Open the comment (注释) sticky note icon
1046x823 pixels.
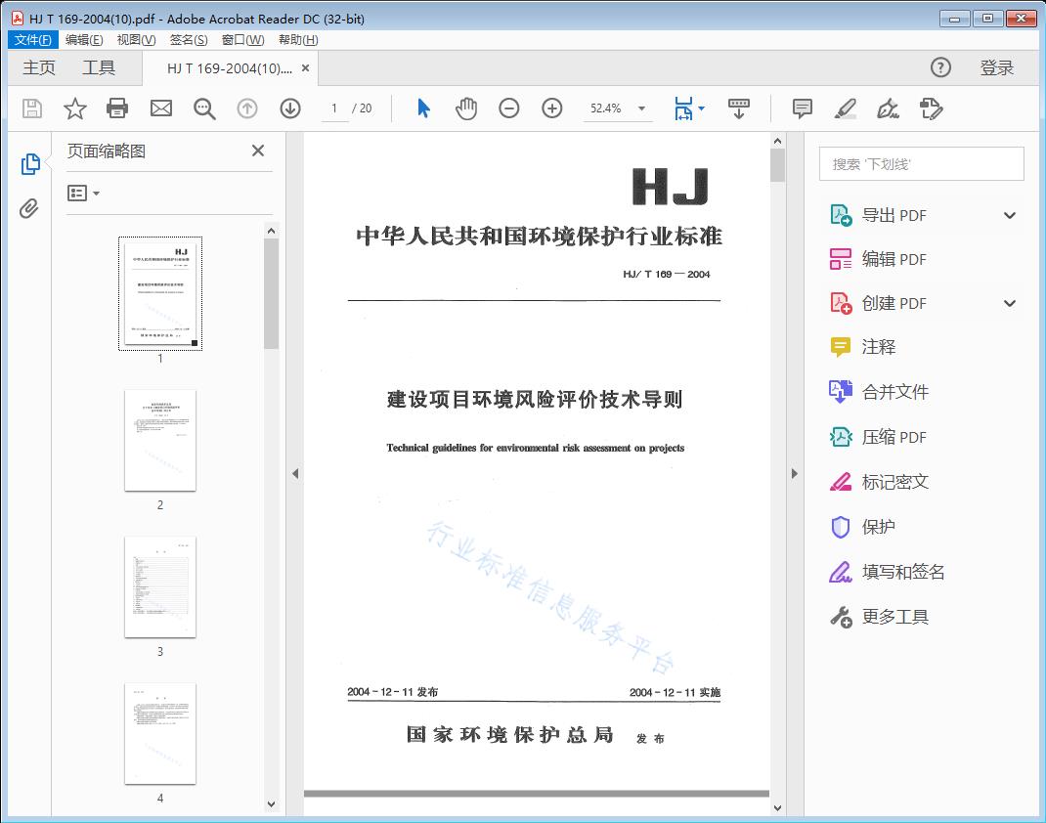(x=802, y=108)
